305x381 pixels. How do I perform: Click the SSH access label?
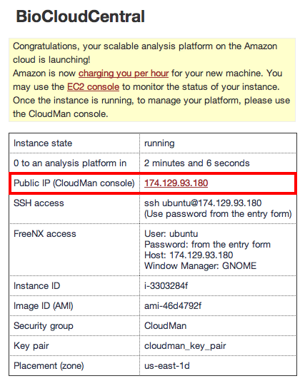(x=39, y=203)
